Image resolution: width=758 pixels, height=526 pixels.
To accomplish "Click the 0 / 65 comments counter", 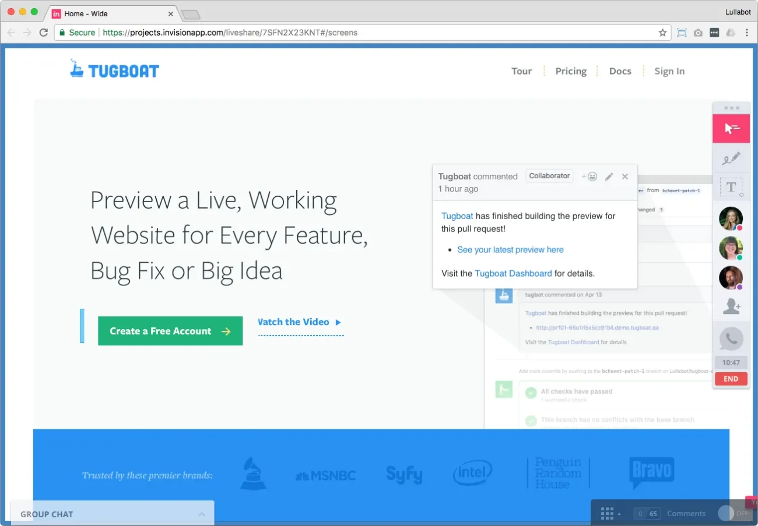I will pyautogui.click(x=647, y=514).
